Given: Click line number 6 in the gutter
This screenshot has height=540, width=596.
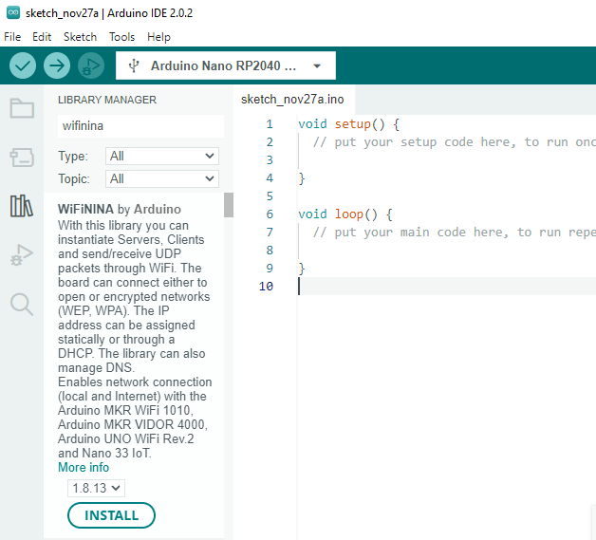Looking at the screenshot, I should [270, 214].
